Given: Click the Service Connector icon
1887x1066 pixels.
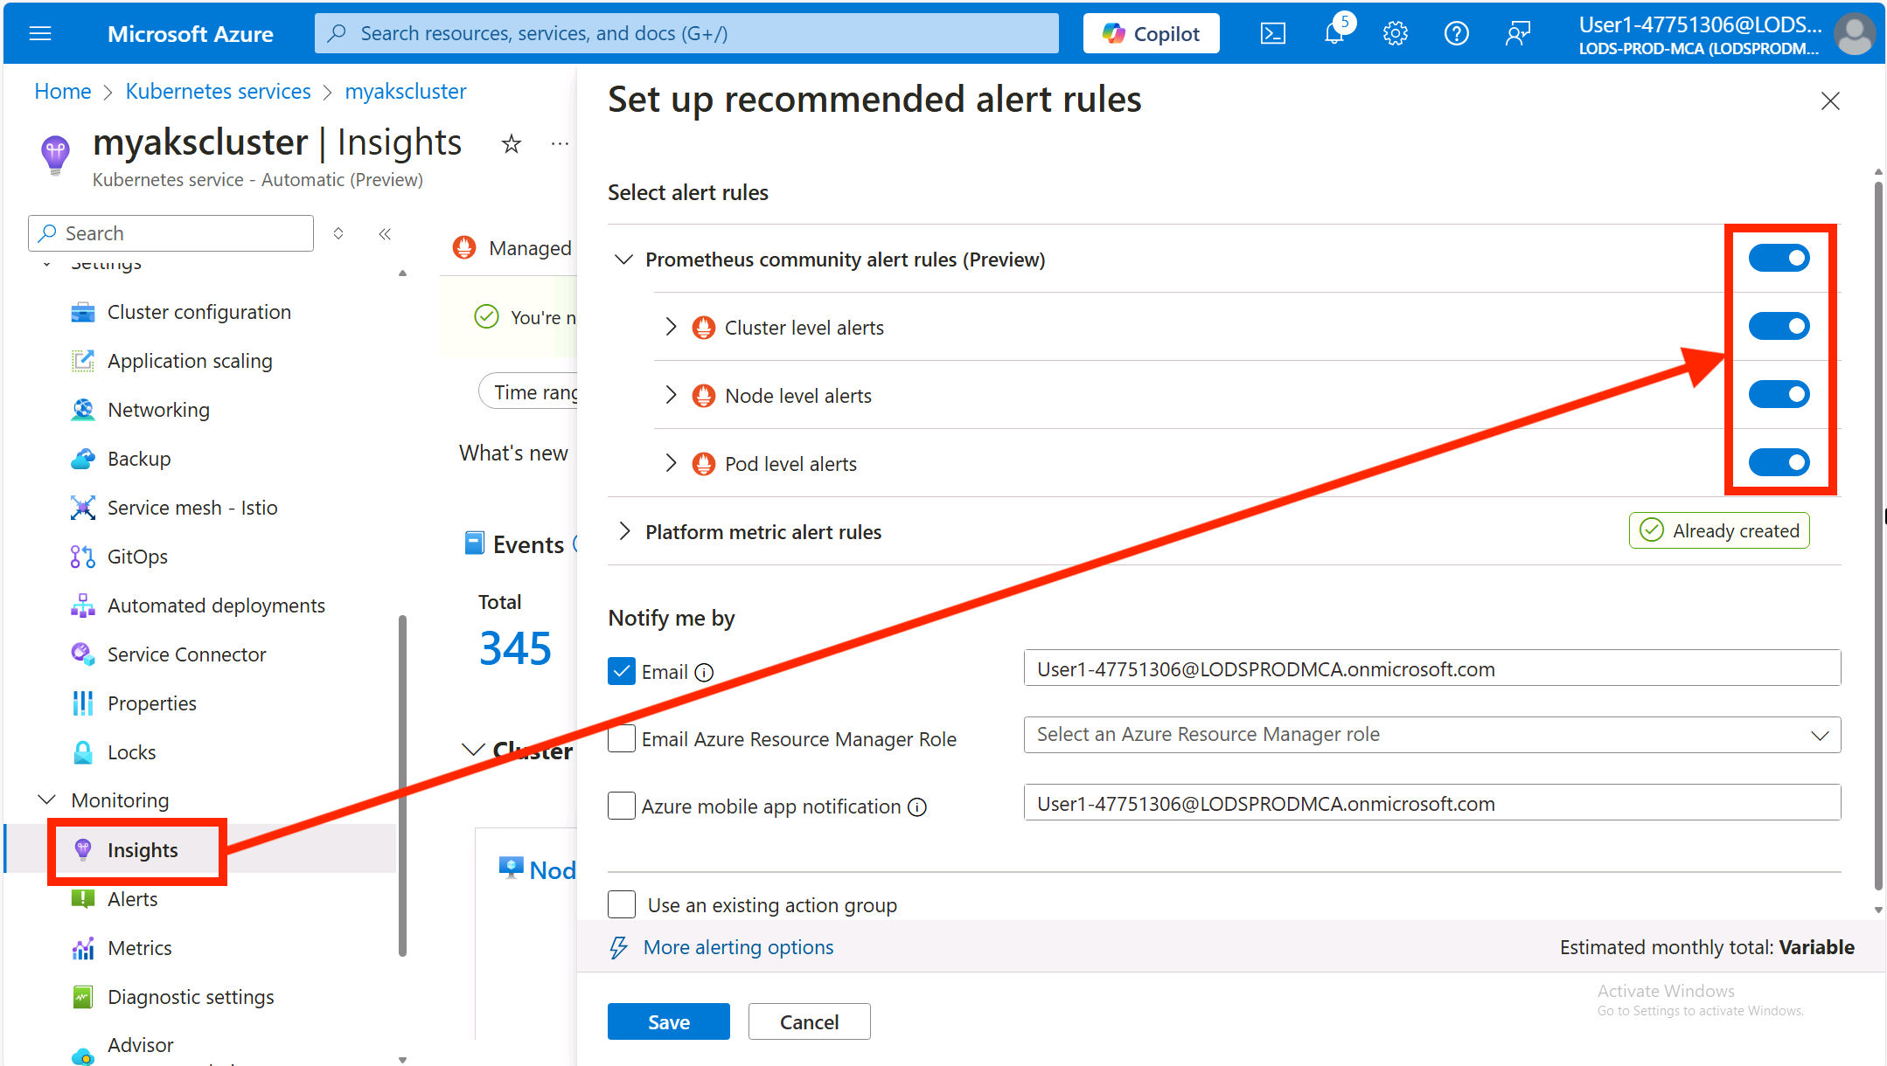Looking at the screenshot, I should [x=83, y=654].
